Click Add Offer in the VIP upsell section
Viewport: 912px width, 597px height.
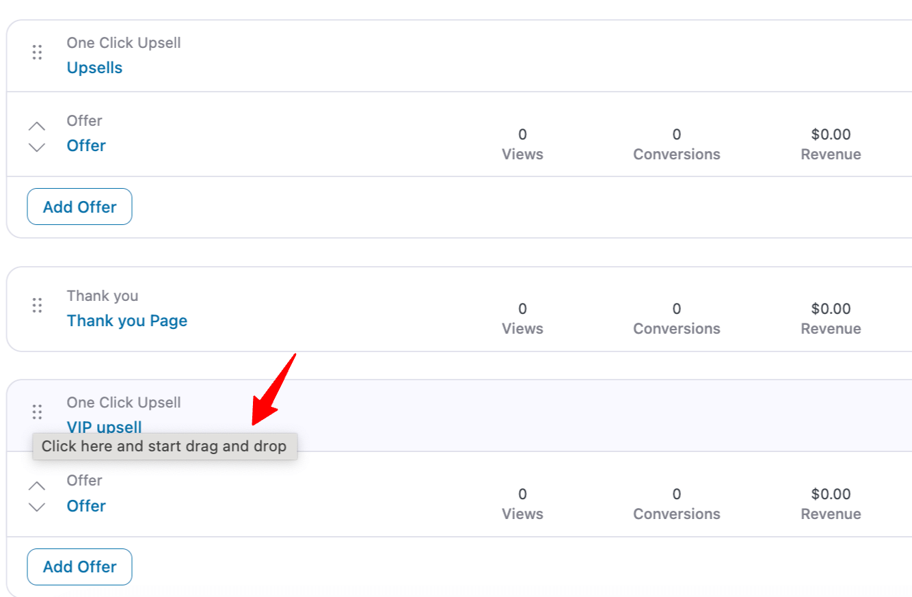[x=79, y=566]
